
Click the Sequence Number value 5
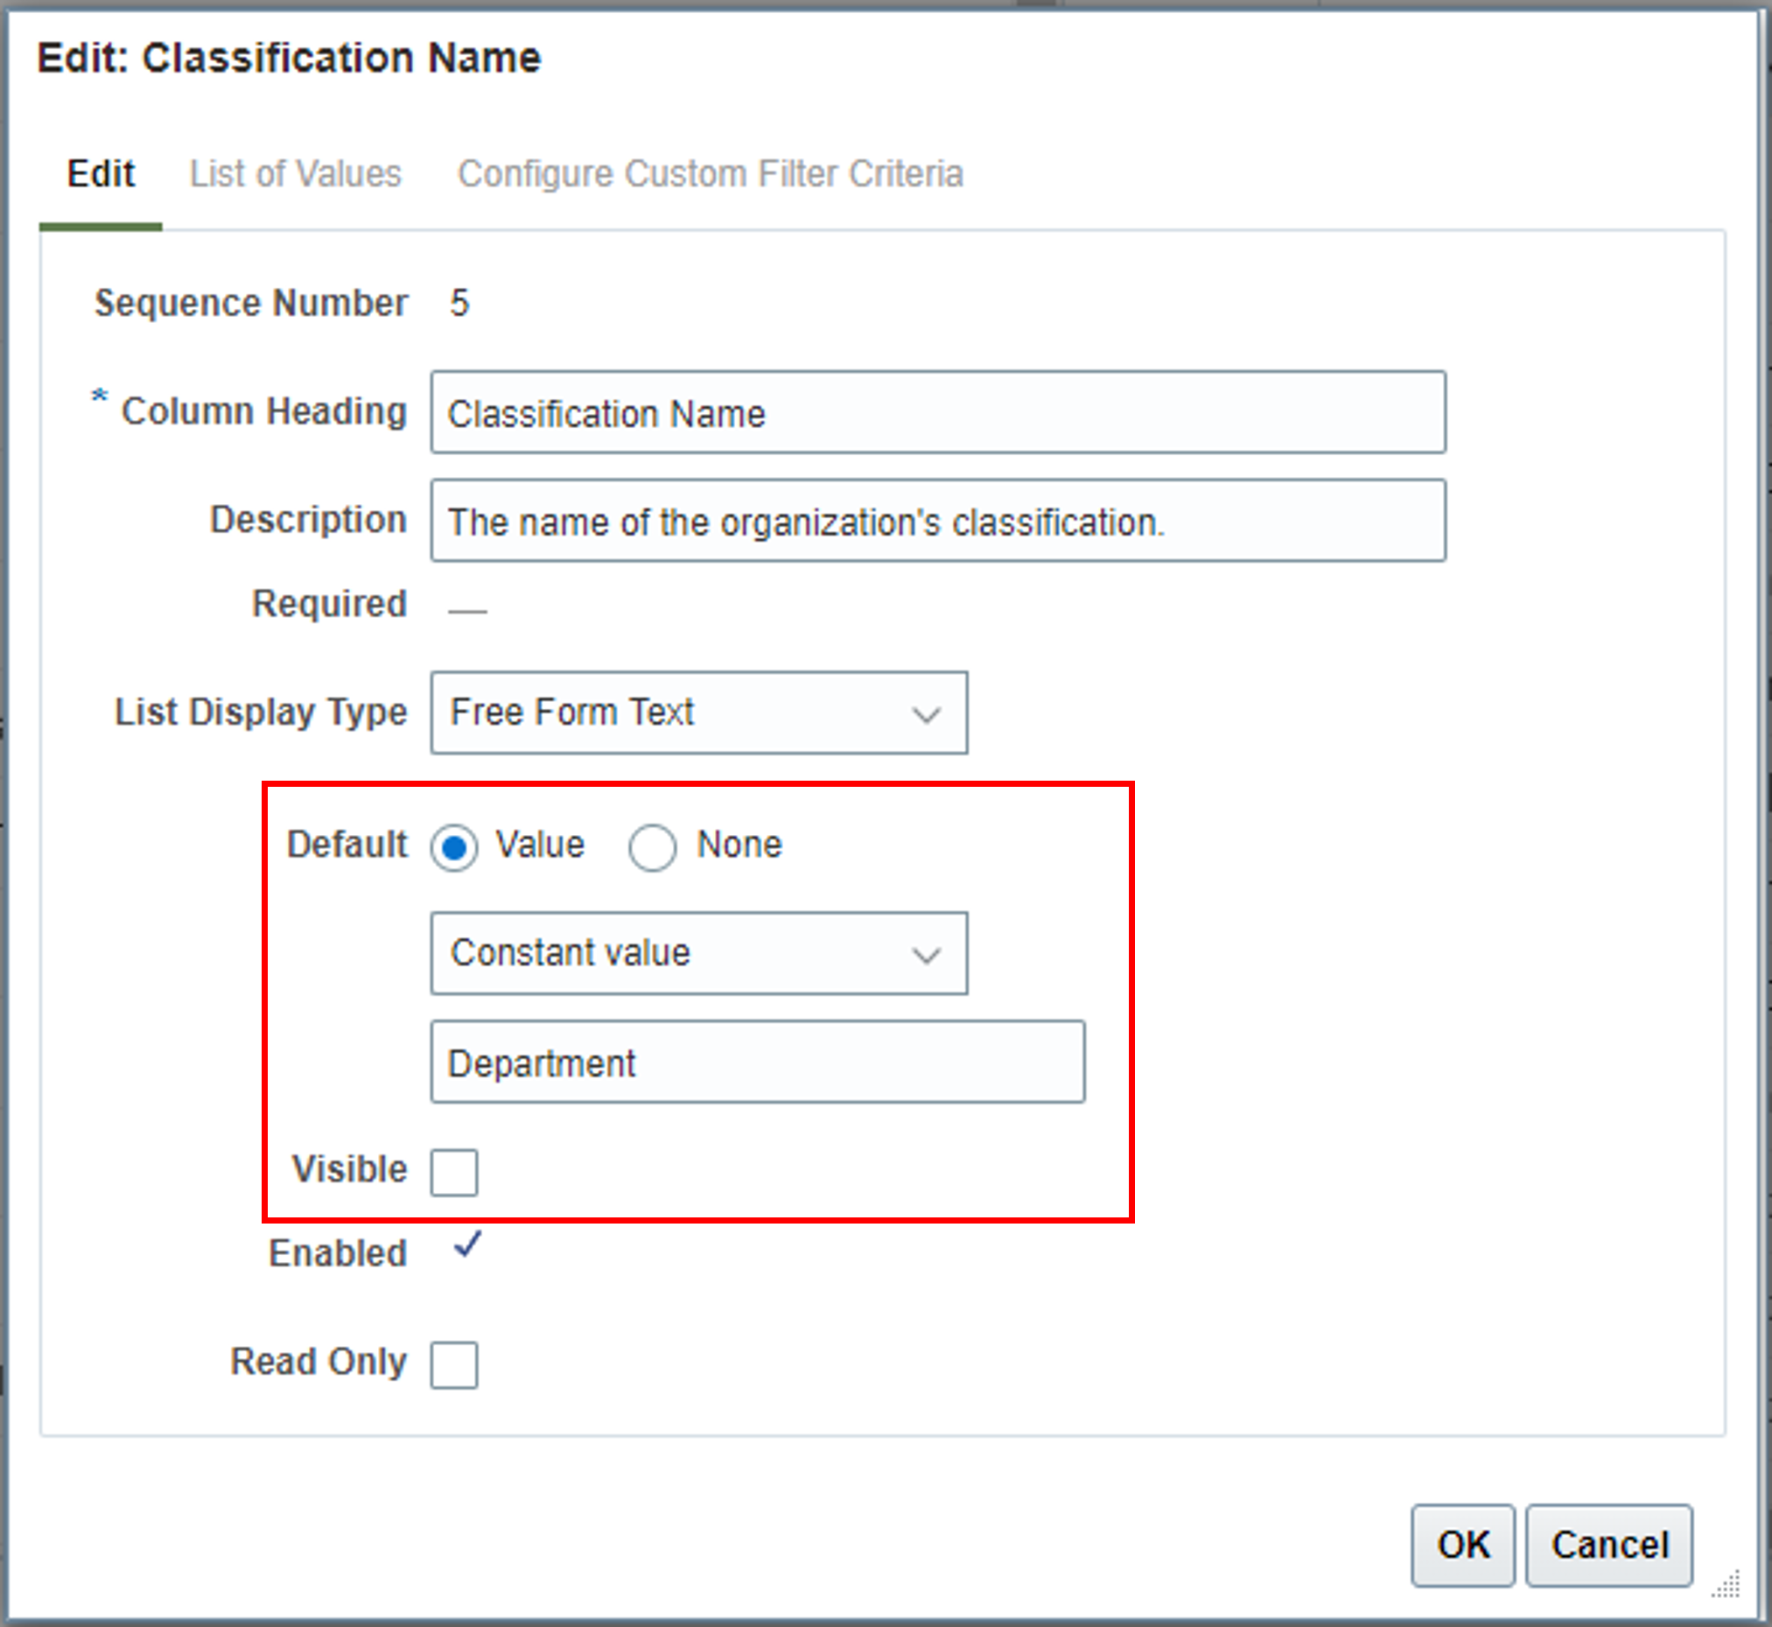point(460,303)
